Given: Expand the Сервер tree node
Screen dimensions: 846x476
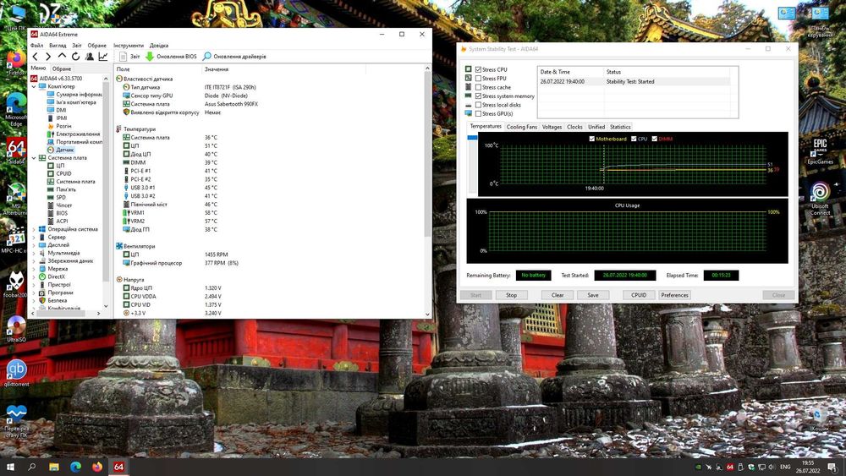Looking at the screenshot, I should (x=34, y=238).
